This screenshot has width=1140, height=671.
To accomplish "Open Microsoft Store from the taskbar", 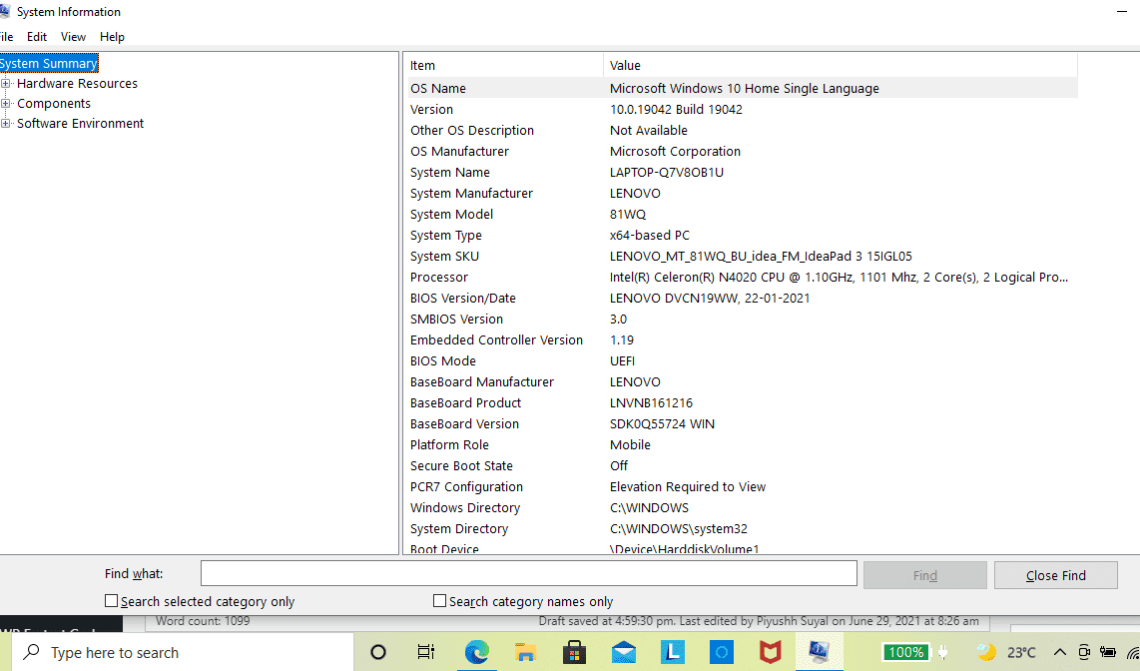I will (x=574, y=652).
